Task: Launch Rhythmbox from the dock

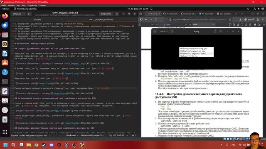Action: (5, 44)
